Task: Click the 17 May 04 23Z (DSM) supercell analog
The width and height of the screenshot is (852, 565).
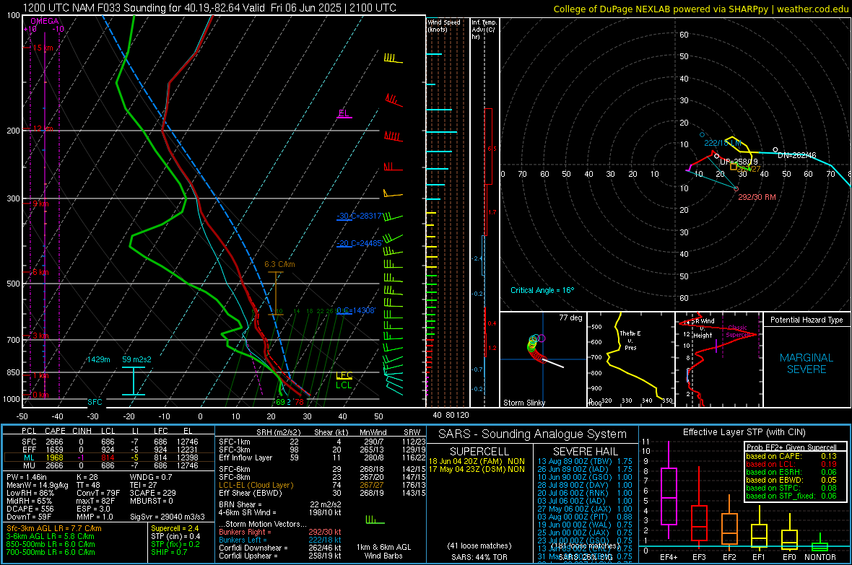Action: (x=477, y=469)
